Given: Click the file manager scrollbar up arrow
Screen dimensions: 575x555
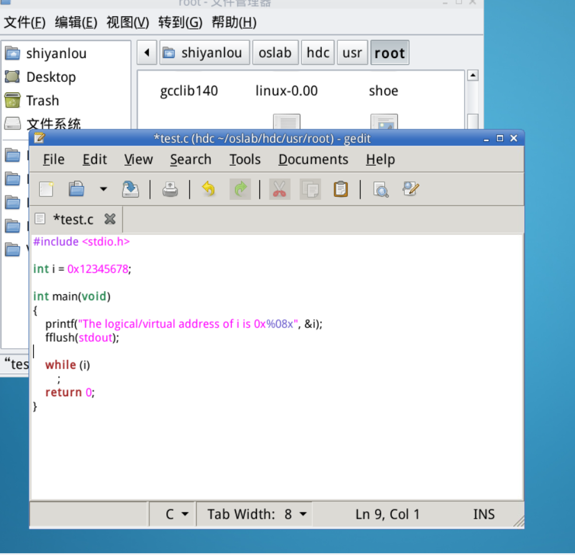Looking at the screenshot, I should click(x=473, y=76).
